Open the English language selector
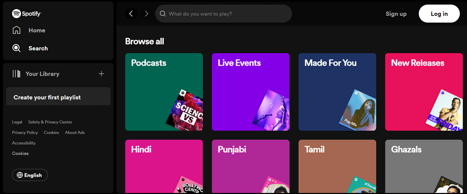467x194 pixels. pos(30,175)
